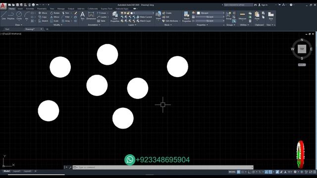Select the Dimension tool

click(91, 15)
